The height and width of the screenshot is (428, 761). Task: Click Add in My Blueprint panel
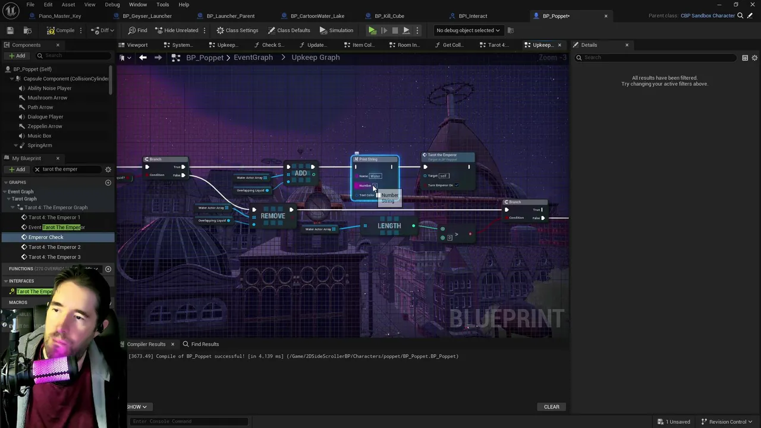17,169
